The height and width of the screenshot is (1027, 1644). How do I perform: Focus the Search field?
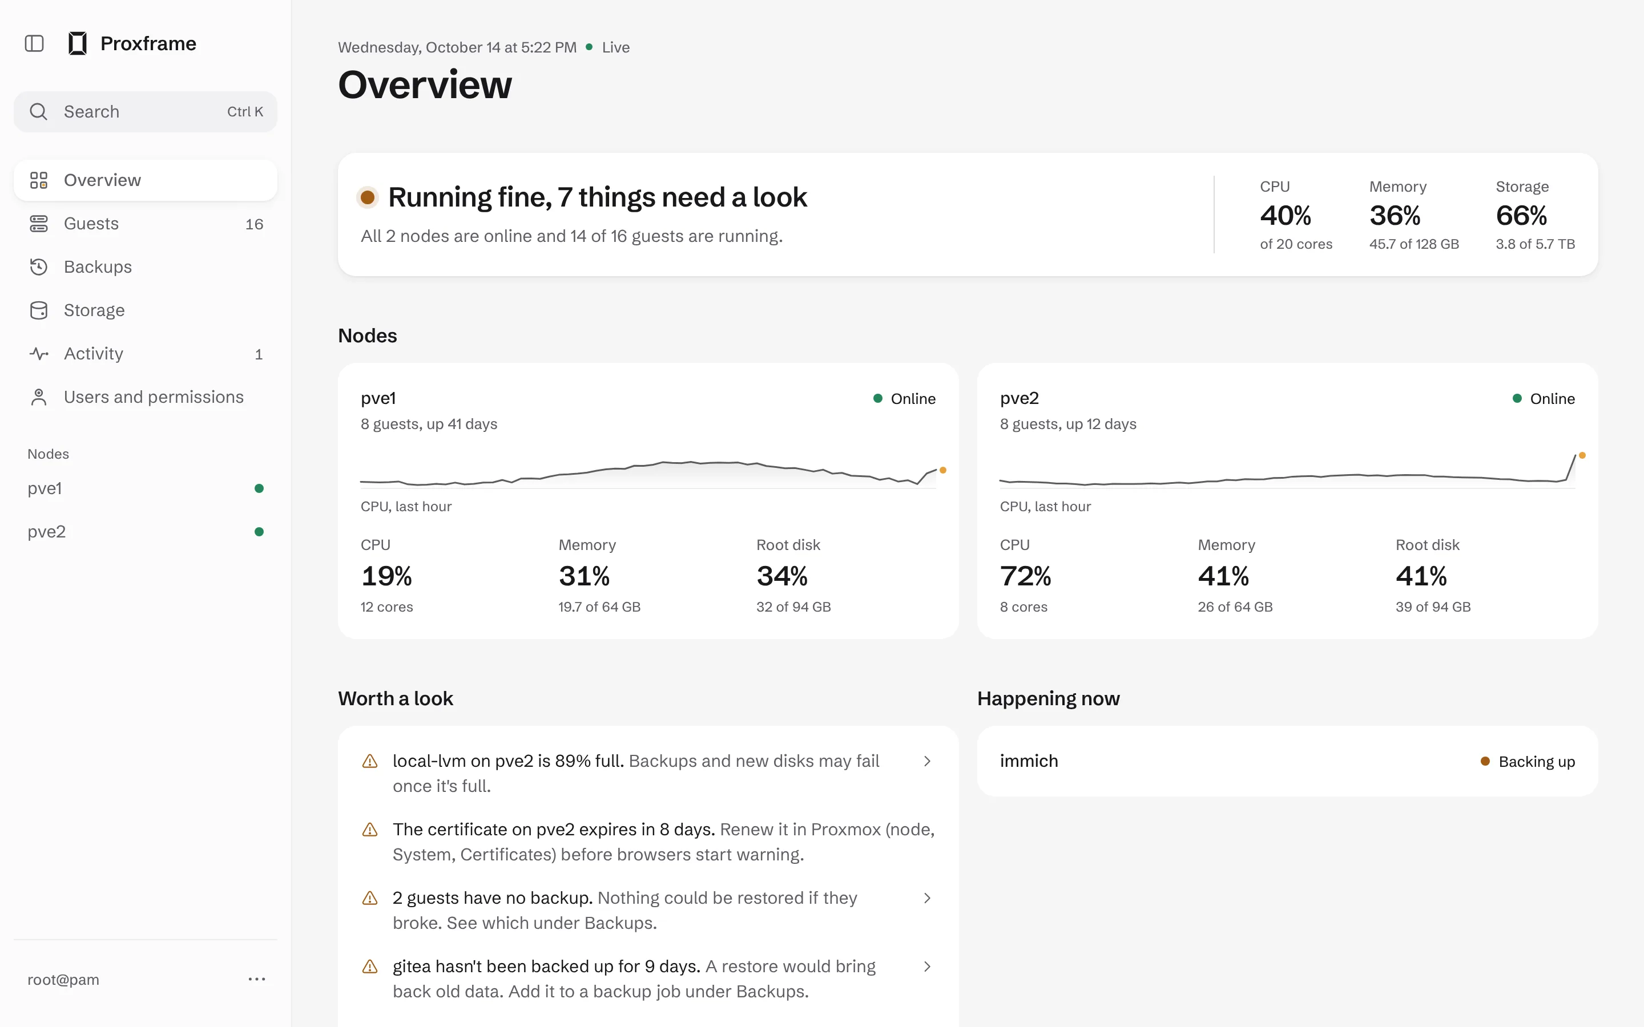click(x=146, y=111)
